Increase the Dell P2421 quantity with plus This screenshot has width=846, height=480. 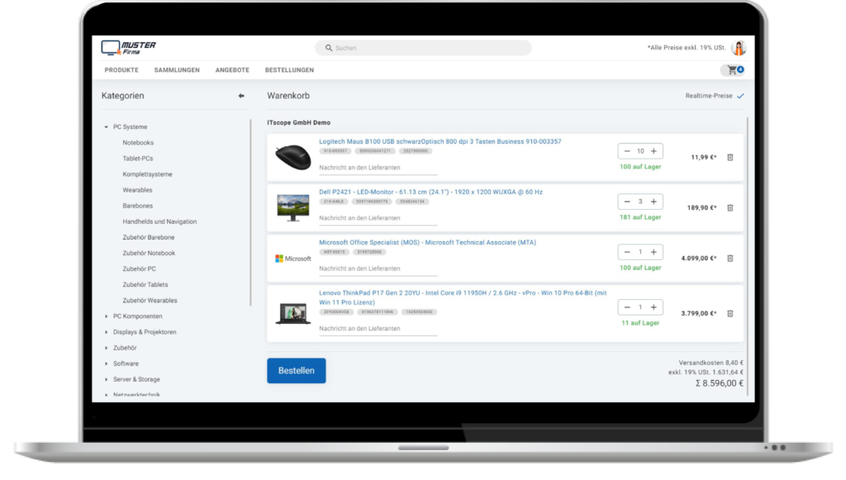click(654, 201)
